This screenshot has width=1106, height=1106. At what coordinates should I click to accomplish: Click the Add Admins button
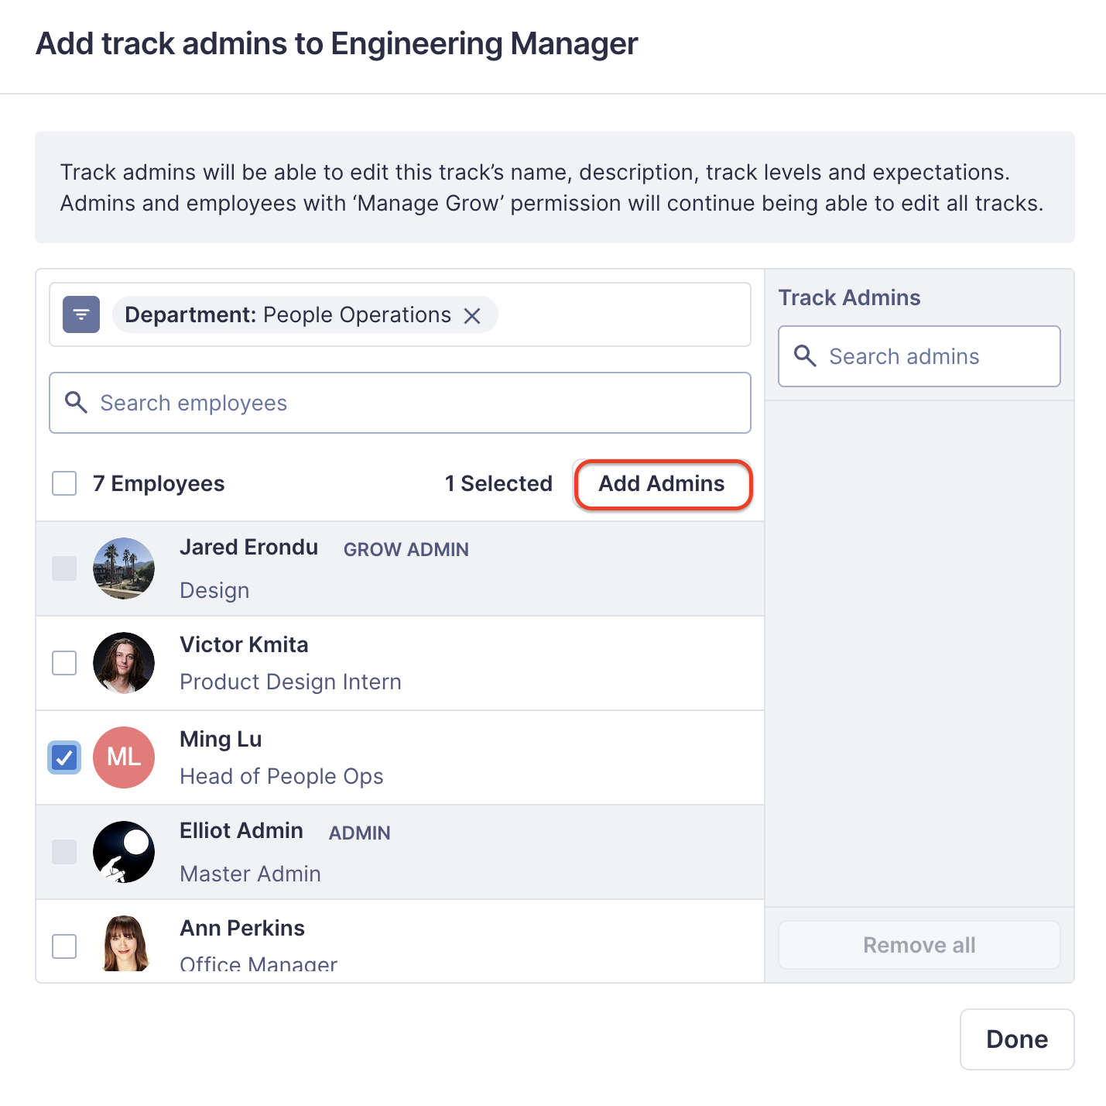(x=661, y=483)
